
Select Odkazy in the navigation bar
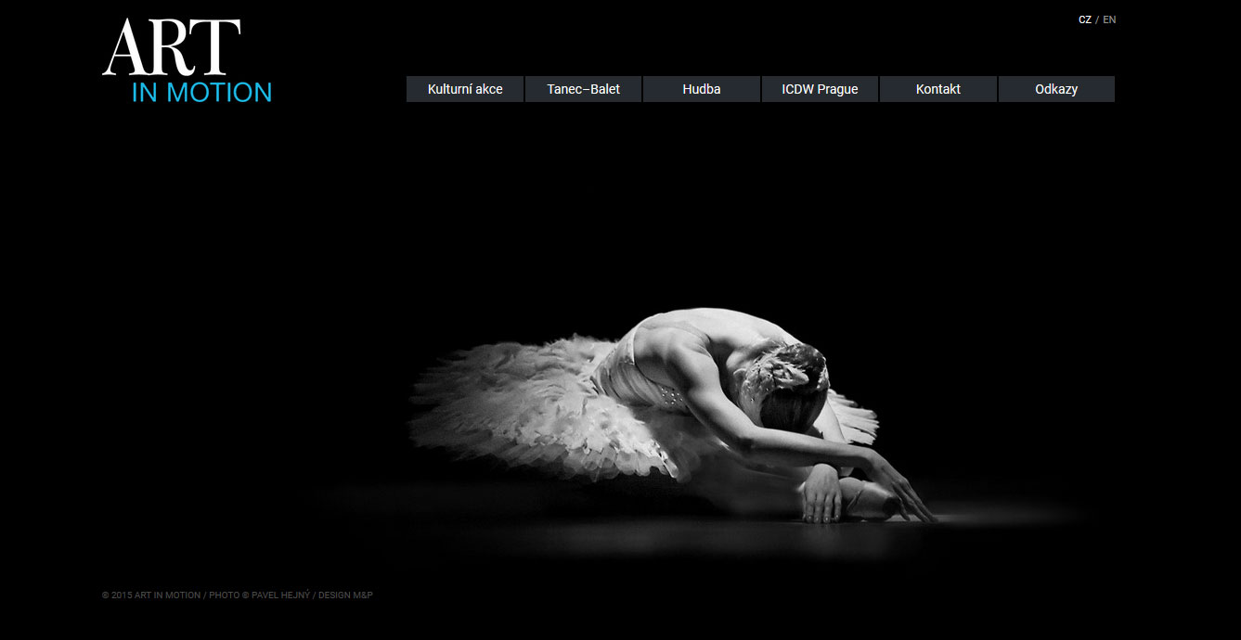(x=1056, y=89)
